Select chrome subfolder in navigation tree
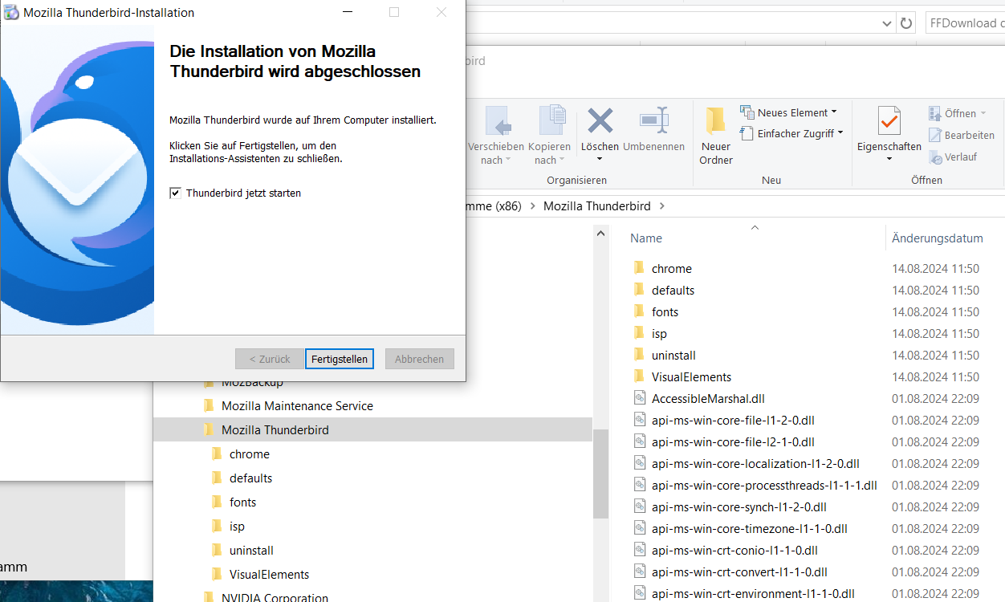 (x=249, y=454)
